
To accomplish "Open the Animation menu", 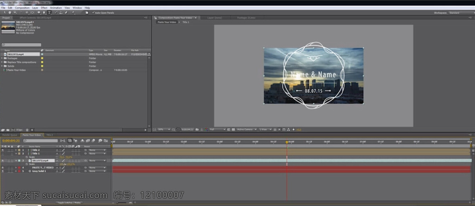I will tap(56, 7).
